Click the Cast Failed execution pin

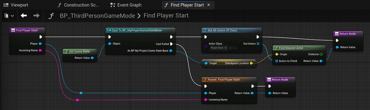point(171,44)
